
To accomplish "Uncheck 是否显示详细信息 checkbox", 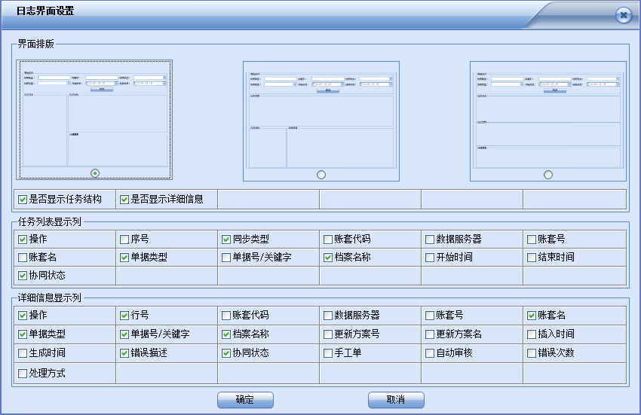I will [x=124, y=200].
